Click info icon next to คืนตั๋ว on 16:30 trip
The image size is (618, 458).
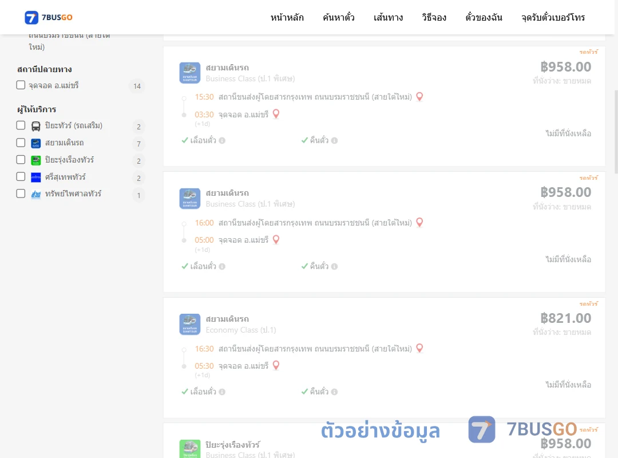[334, 392]
